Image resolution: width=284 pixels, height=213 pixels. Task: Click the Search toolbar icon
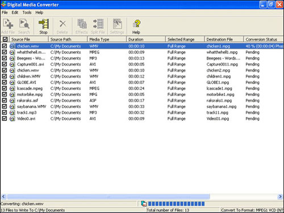click(x=24, y=26)
